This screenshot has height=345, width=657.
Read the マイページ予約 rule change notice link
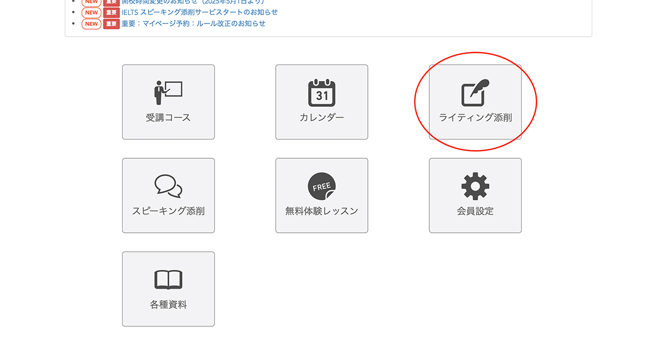194,24
